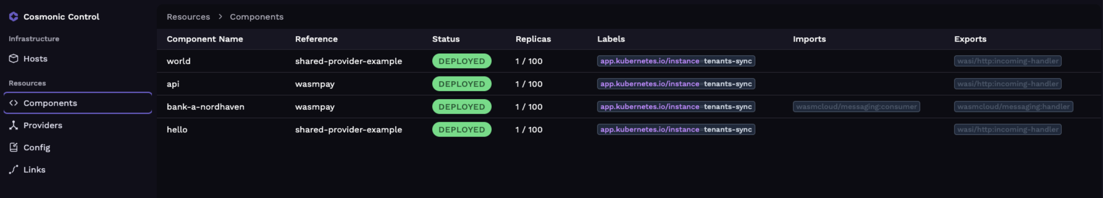Sort by the Component Name column header
This screenshot has width=1103, height=198.
204,39
